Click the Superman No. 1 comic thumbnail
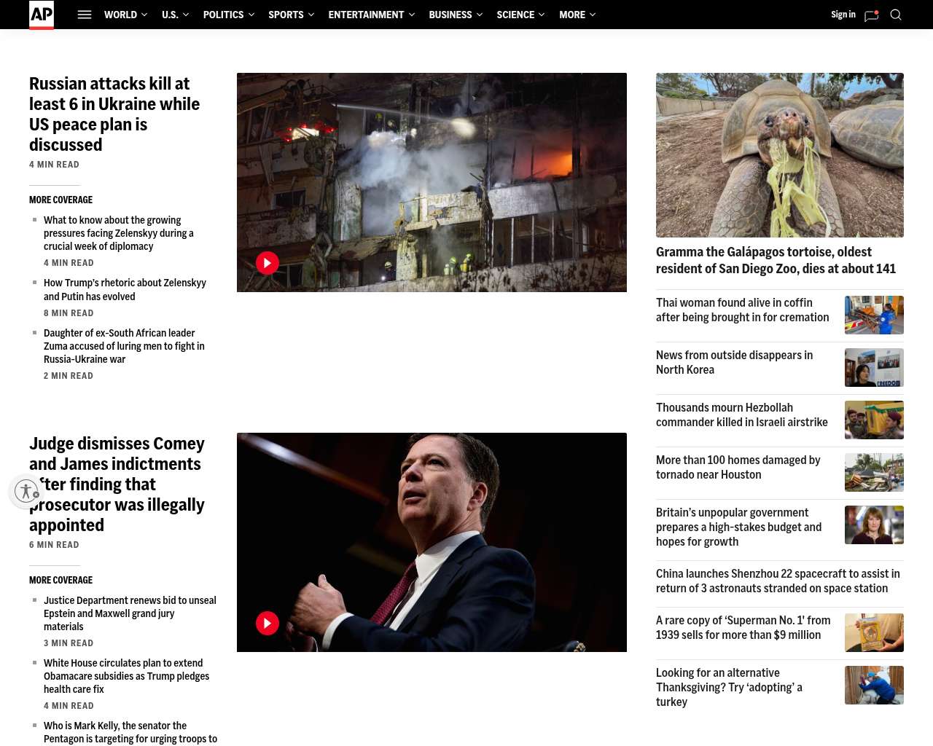 point(874,632)
